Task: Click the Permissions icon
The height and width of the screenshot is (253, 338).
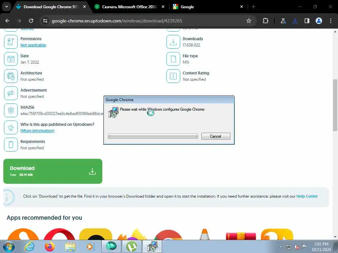Action: [x=11, y=42]
